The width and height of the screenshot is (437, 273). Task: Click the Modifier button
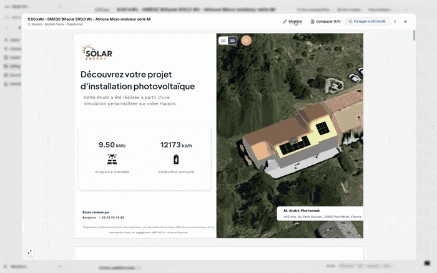(x=293, y=21)
